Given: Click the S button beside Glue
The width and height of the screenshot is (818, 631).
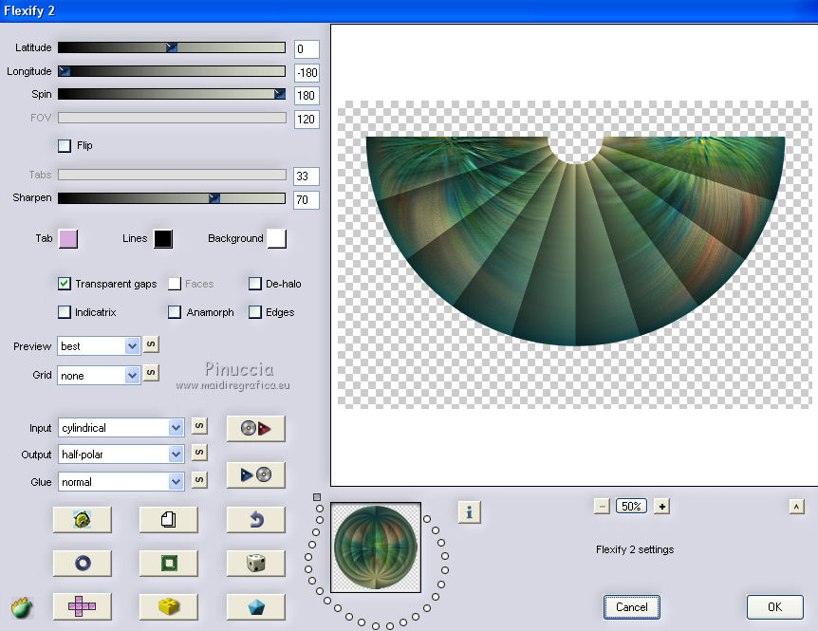Looking at the screenshot, I should click(x=198, y=479).
